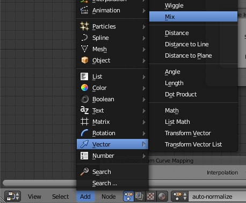Screen dimensions: 246x203
Task: Add a Dot Product node
Action: click(x=193, y=94)
